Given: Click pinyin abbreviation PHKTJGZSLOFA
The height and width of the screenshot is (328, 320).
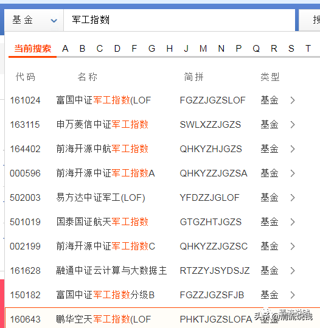Looking at the screenshot, I should [216, 319].
